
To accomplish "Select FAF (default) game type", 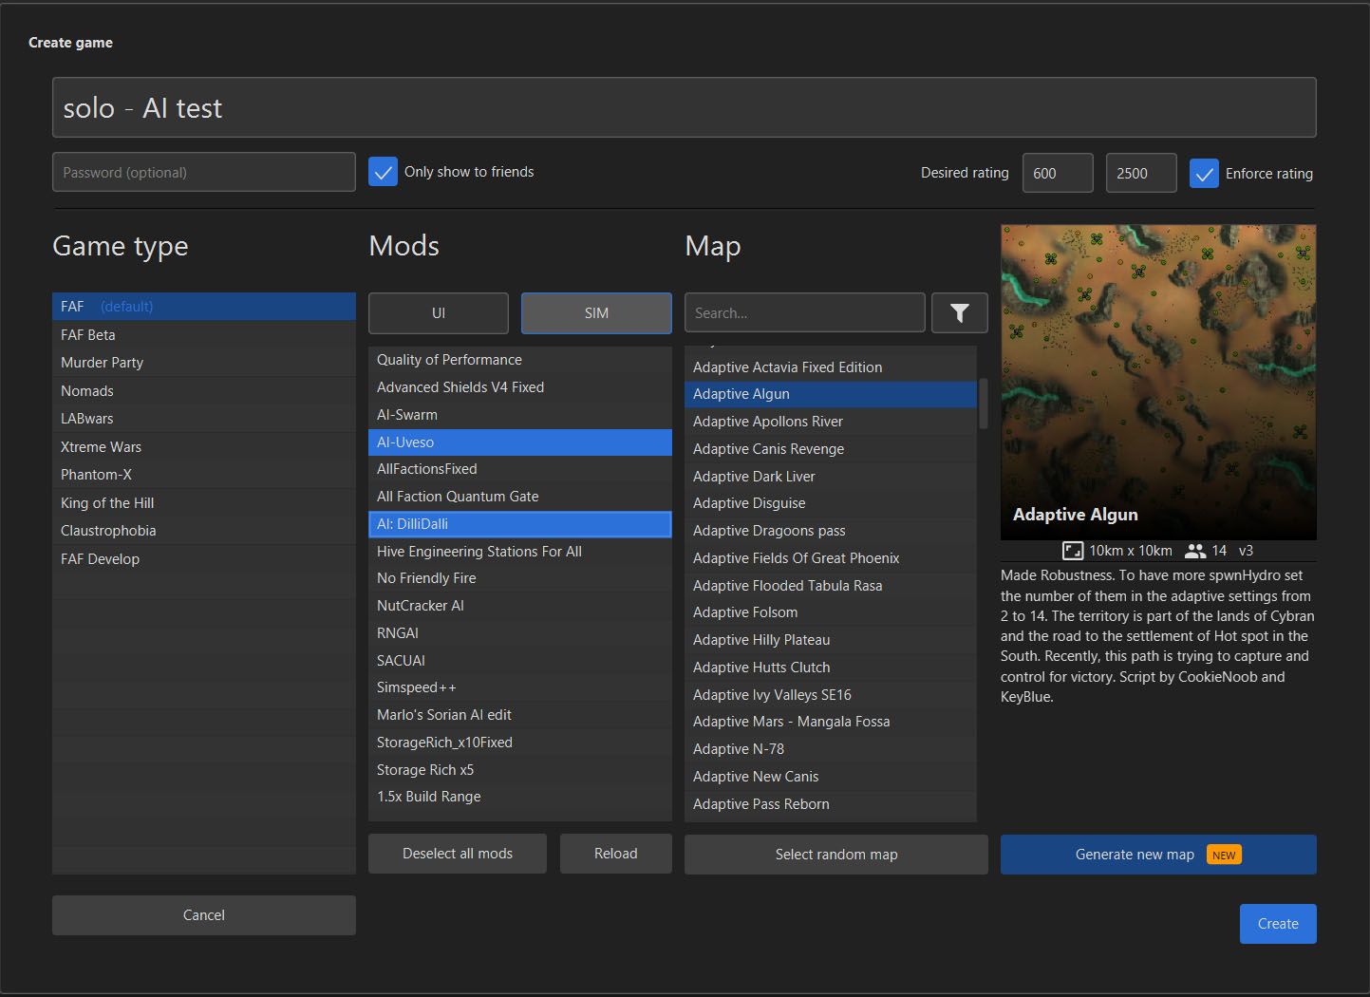I will [x=204, y=306].
